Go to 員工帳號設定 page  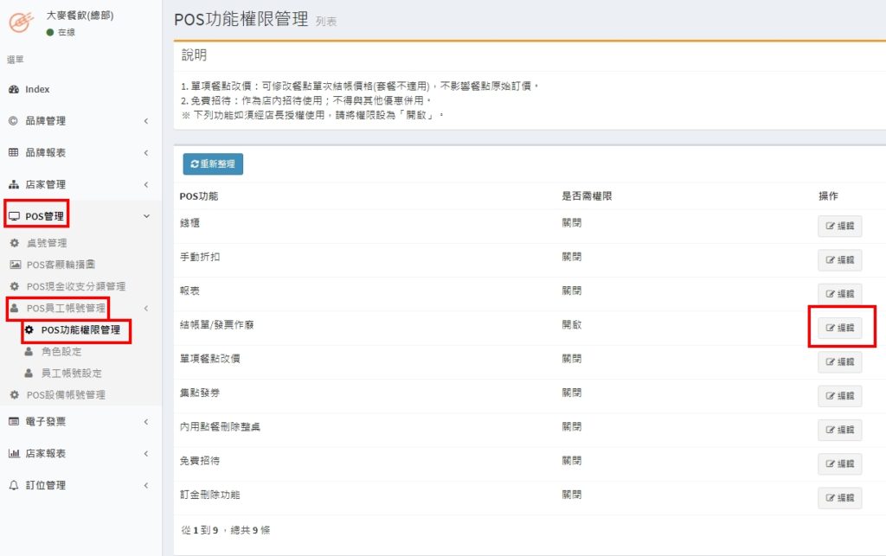click(71, 374)
